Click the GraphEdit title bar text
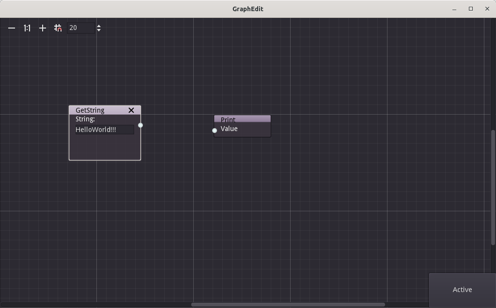This screenshot has height=308, width=496. 248,9
